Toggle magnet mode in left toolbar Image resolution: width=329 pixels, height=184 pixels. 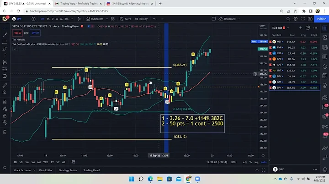point(5,102)
